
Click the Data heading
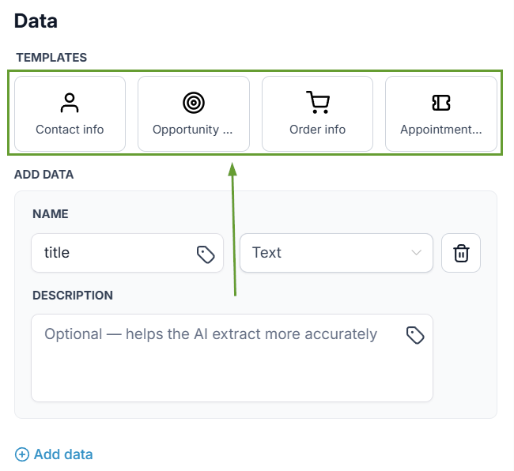[x=36, y=21]
